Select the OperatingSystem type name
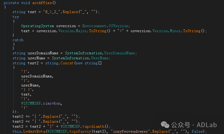Viewport: 224px width, 134px height. point(37,26)
